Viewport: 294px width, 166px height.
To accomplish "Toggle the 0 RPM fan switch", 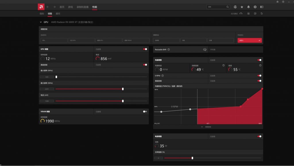I will point(260,76).
